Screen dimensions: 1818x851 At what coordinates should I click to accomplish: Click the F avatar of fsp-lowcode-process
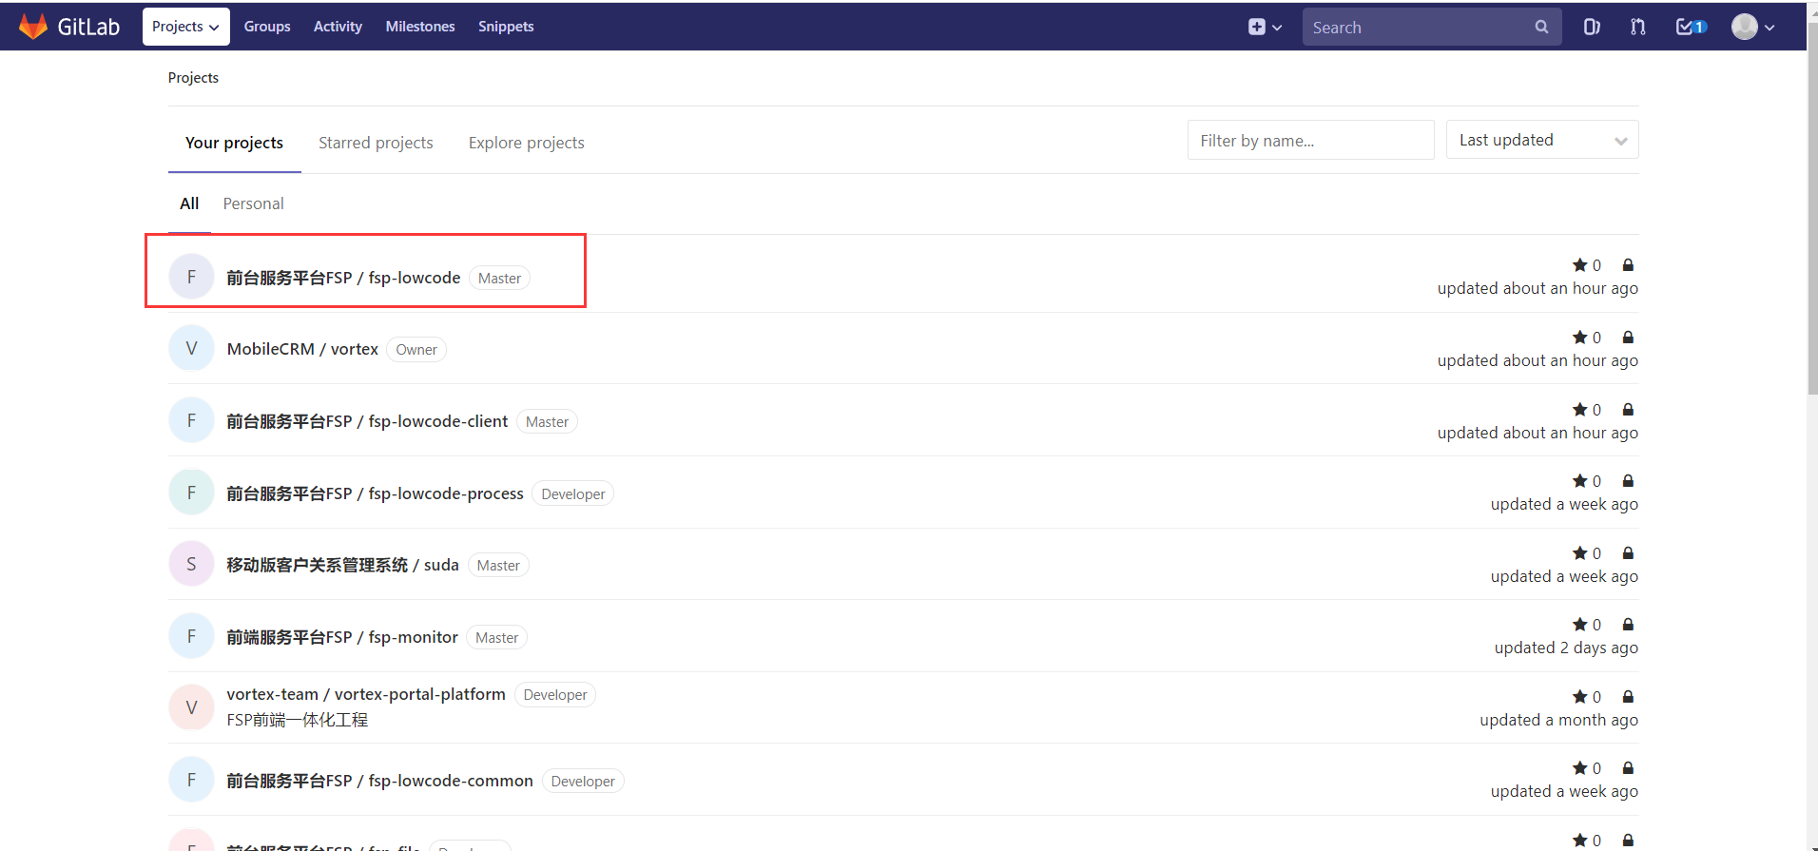click(191, 493)
